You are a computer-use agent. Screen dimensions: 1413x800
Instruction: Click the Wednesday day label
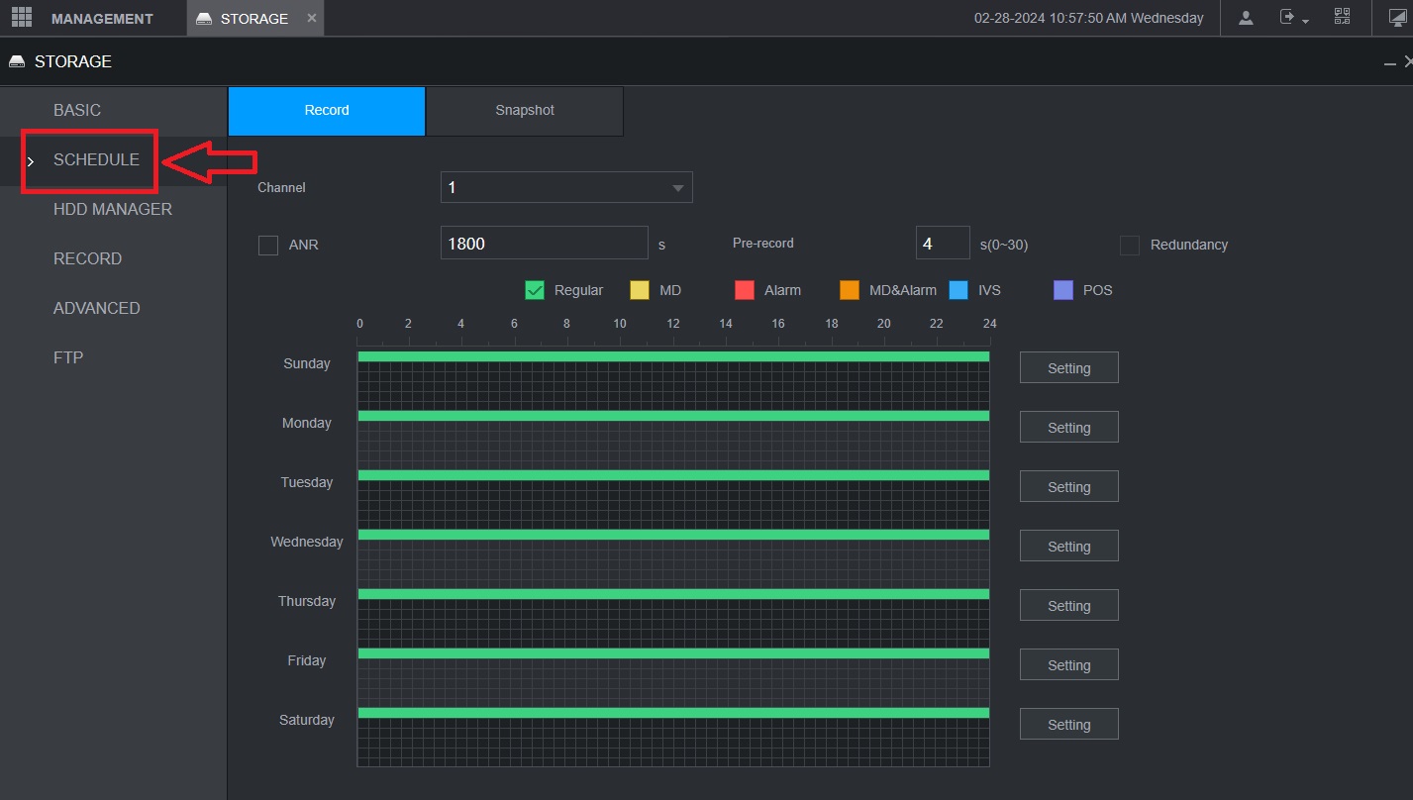307,542
